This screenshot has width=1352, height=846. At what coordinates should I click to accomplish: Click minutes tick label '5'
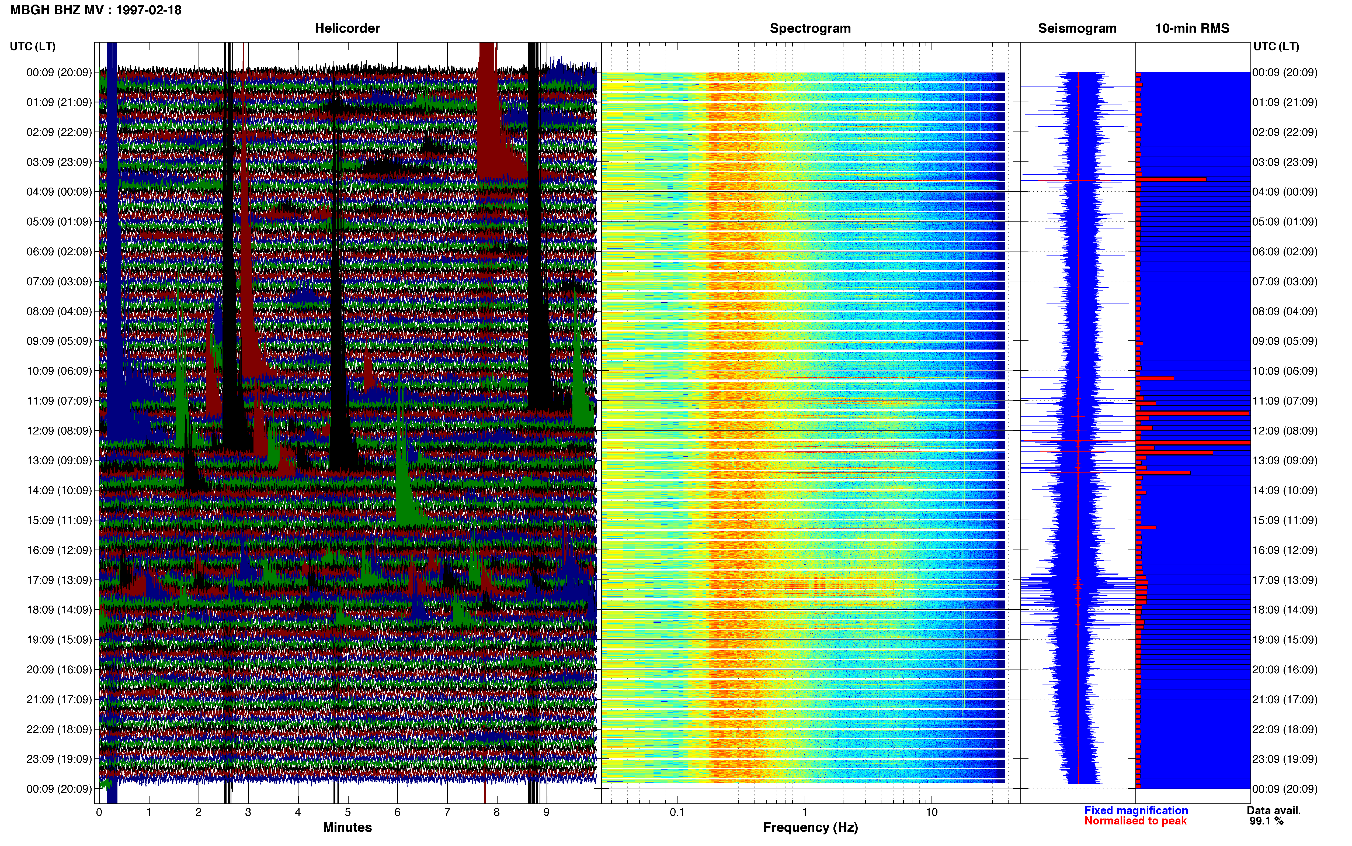pos(348,812)
